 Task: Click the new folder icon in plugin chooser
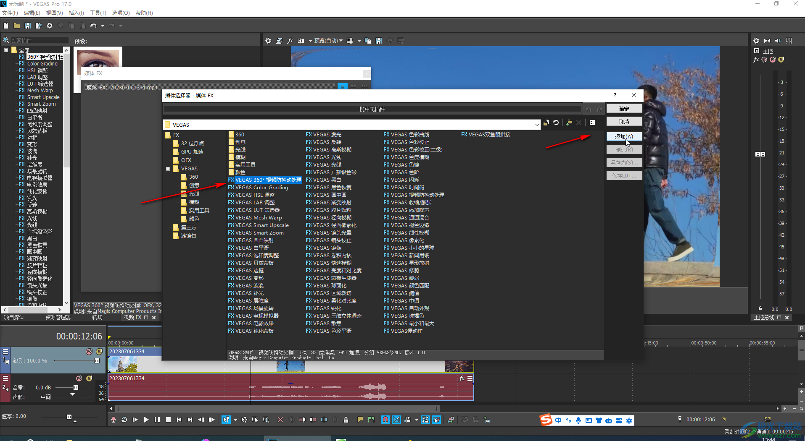[x=569, y=123]
